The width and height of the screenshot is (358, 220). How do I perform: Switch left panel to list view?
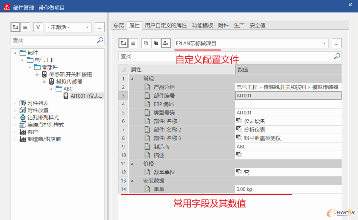click(25, 27)
